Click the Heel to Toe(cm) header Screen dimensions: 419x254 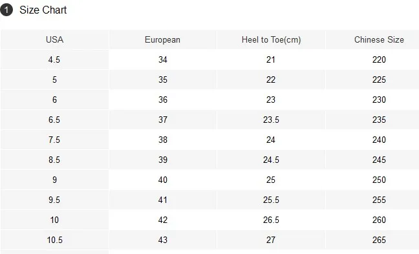pos(271,39)
